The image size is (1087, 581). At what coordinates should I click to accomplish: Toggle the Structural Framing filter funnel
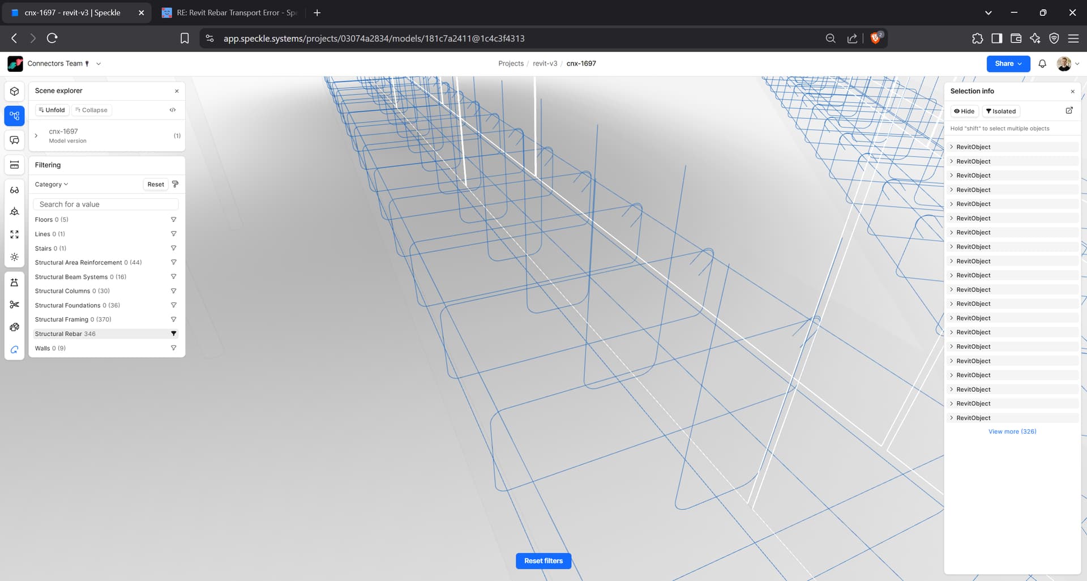click(x=174, y=319)
